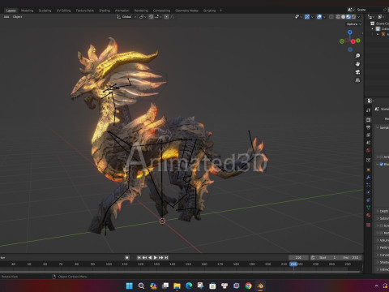Go to the Animation workspace tab
Viewport: 389px width, 292px height.
[x=122, y=11]
